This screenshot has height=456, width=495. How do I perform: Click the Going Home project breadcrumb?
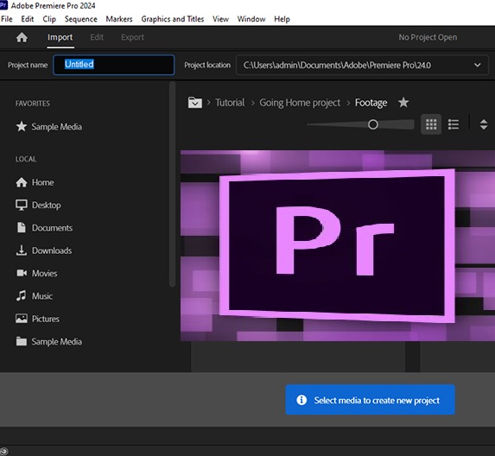(300, 103)
